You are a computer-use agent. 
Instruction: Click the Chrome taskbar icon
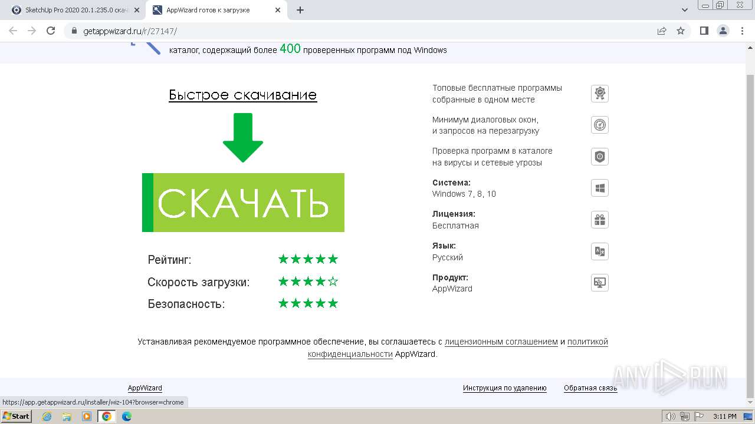click(x=107, y=416)
